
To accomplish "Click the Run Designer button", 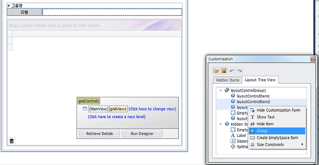I will click(142, 134).
